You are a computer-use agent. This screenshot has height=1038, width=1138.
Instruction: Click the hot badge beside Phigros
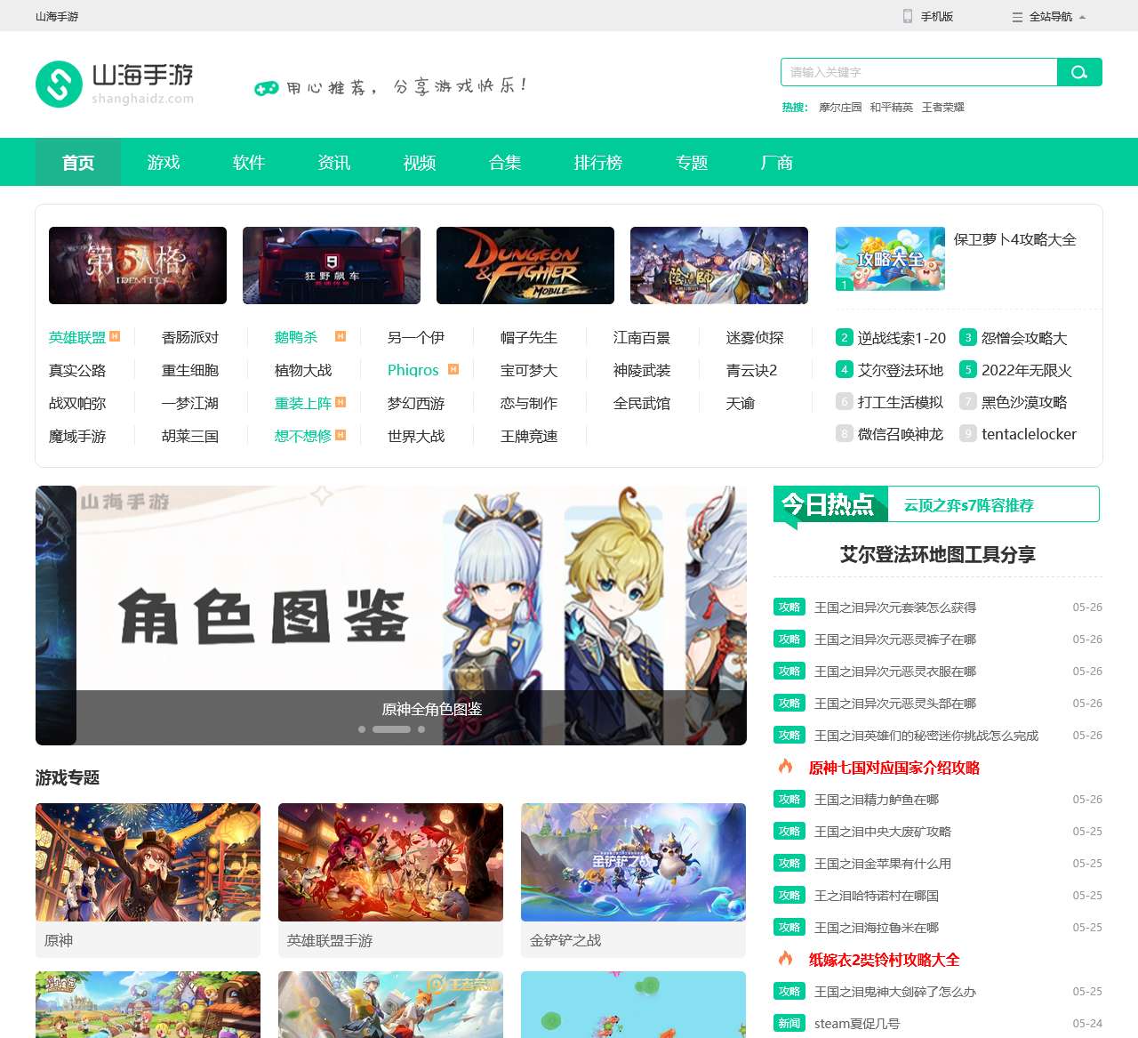(x=453, y=369)
